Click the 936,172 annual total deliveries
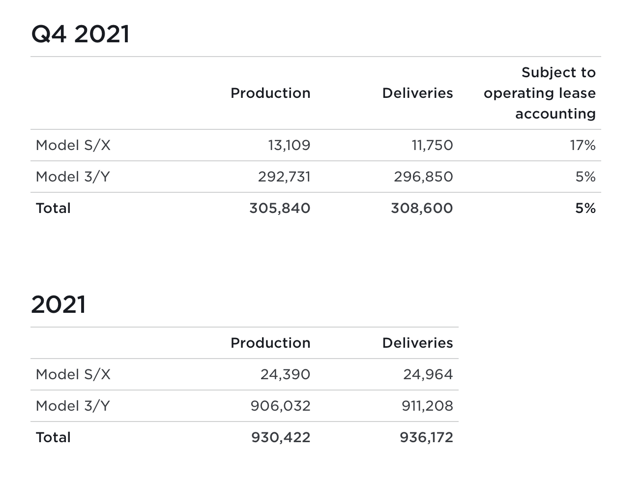Screen dimensions: 642x482 [x=426, y=438]
